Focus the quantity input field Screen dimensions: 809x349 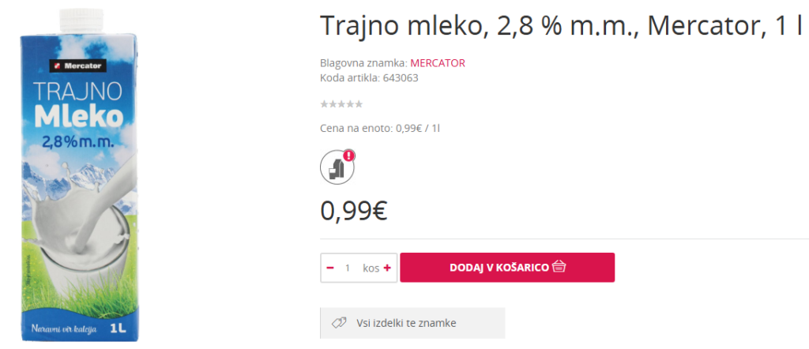tap(348, 268)
